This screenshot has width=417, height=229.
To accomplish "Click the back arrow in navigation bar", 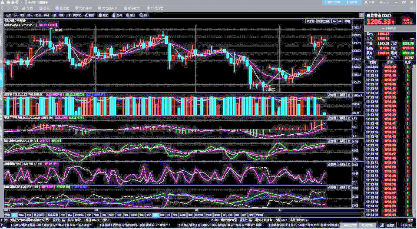I will [3, 8].
